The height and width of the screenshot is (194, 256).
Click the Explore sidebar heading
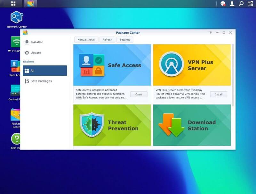[28, 62]
